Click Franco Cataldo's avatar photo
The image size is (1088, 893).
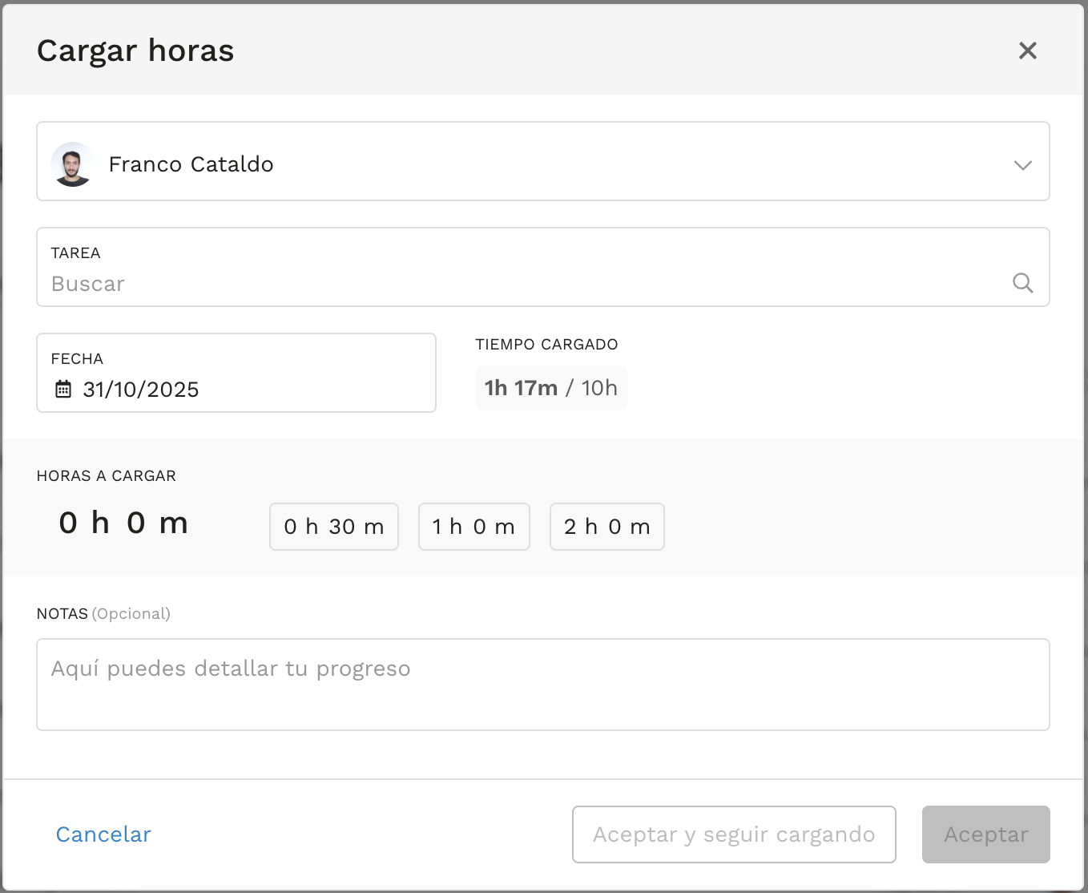pos(72,164)
